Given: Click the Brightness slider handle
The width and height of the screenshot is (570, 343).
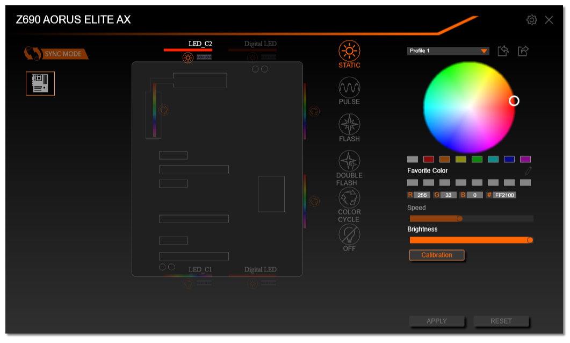Looking at the screenshot, I should tap(530, 240).
